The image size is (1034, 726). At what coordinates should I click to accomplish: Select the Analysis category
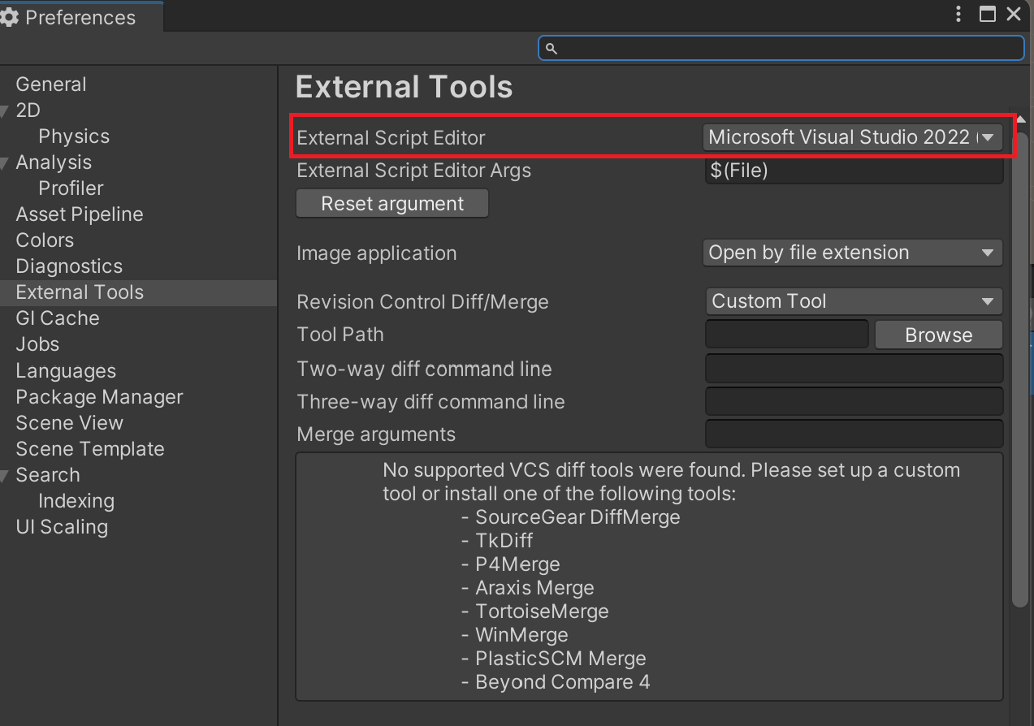54,162
